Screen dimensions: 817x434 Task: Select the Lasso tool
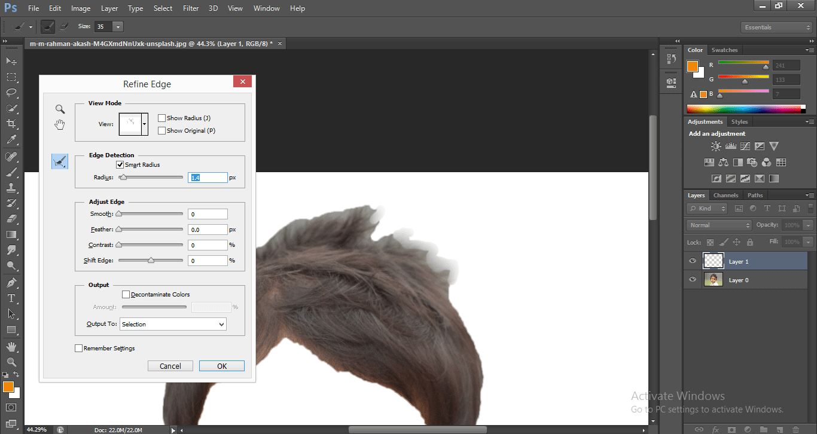[11, 92]
